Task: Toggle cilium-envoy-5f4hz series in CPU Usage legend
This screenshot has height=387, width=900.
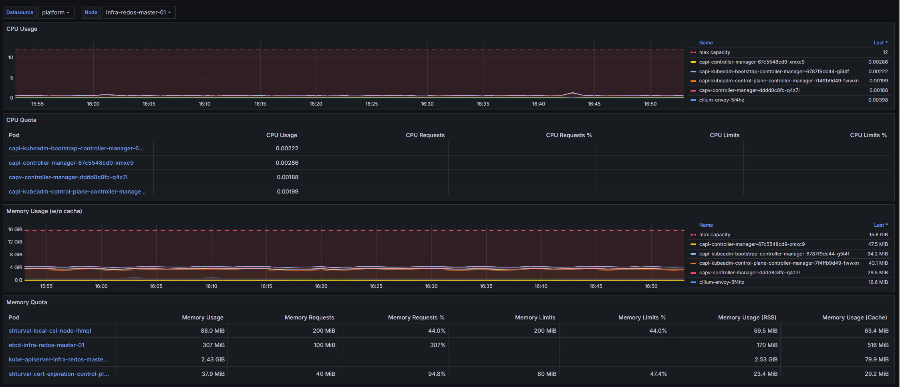Action: pos(721,100)
